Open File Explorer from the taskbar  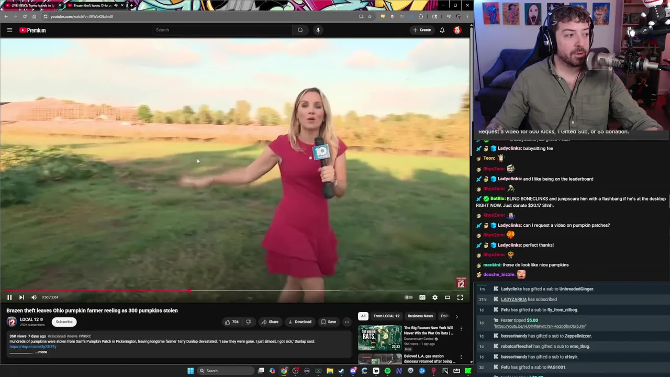(x=330, y=371)
